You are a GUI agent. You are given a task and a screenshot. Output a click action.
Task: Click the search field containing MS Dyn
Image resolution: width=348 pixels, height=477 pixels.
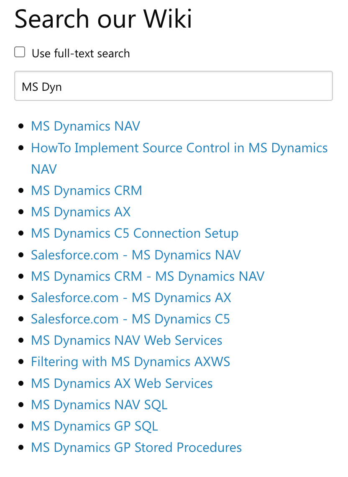point(174,86)
